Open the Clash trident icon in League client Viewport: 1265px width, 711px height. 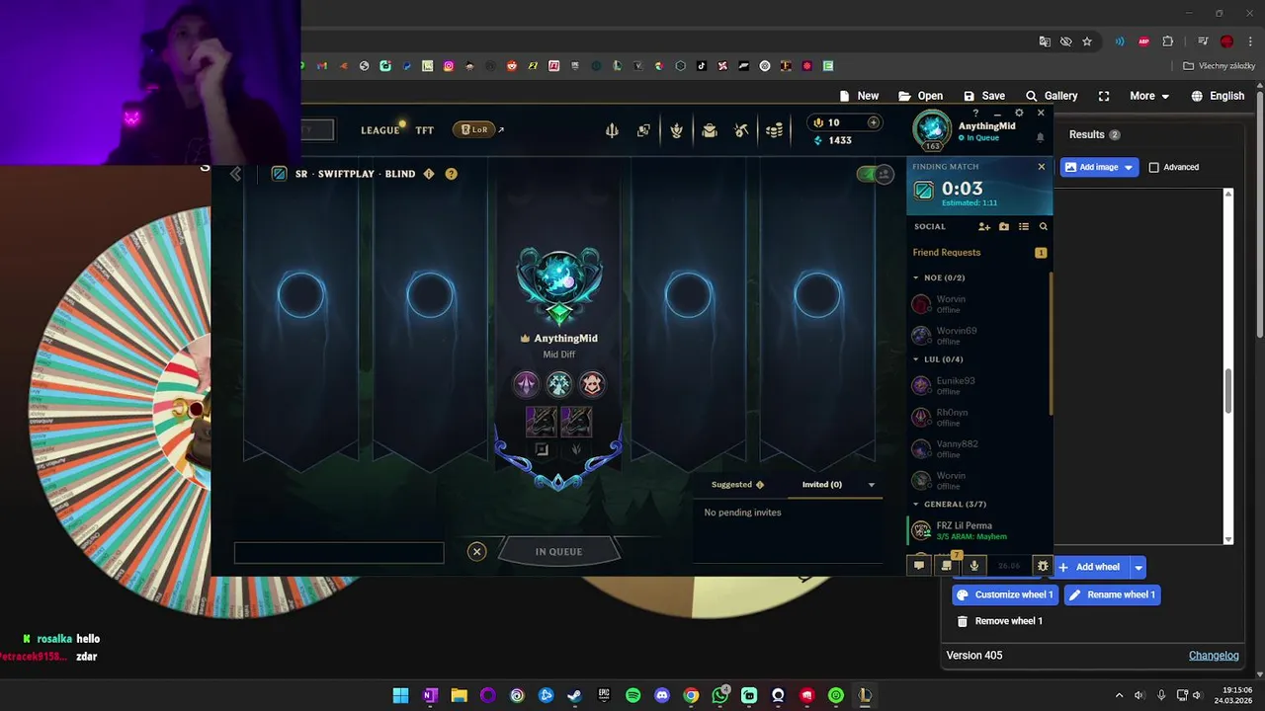pos(612,130)
